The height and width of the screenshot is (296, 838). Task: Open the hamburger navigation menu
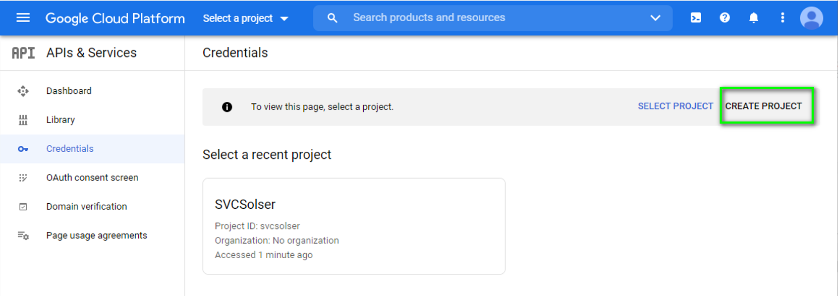pyautogui.click(x=23, y=18)
